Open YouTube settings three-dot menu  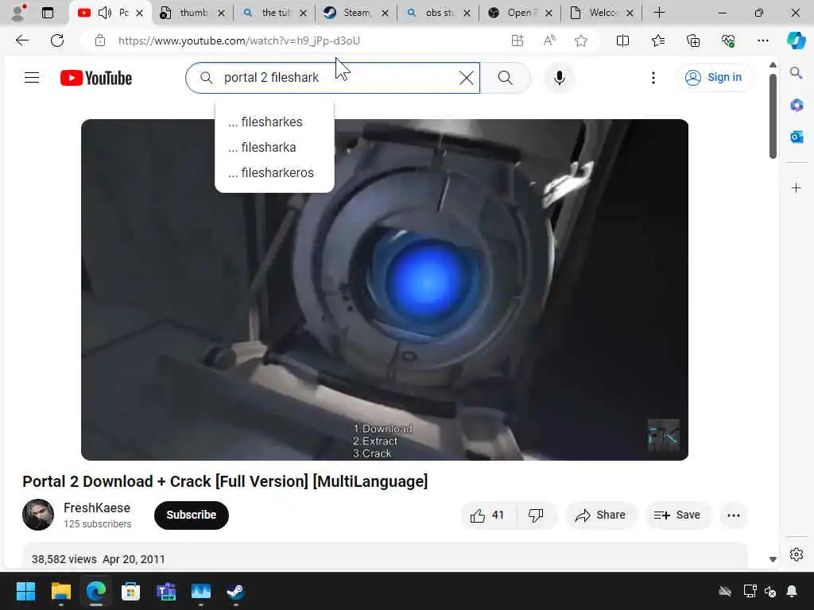coord(653,78)
